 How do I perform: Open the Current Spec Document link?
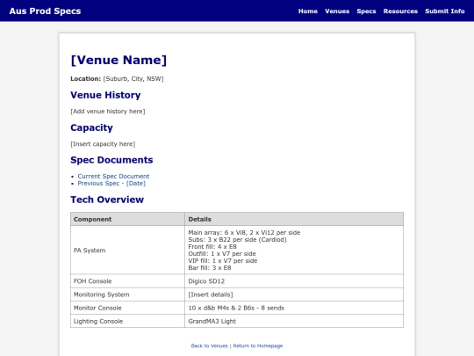[113, 176]
